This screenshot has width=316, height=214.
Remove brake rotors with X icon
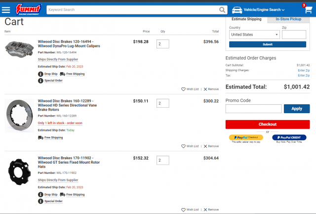coord(205,146)
